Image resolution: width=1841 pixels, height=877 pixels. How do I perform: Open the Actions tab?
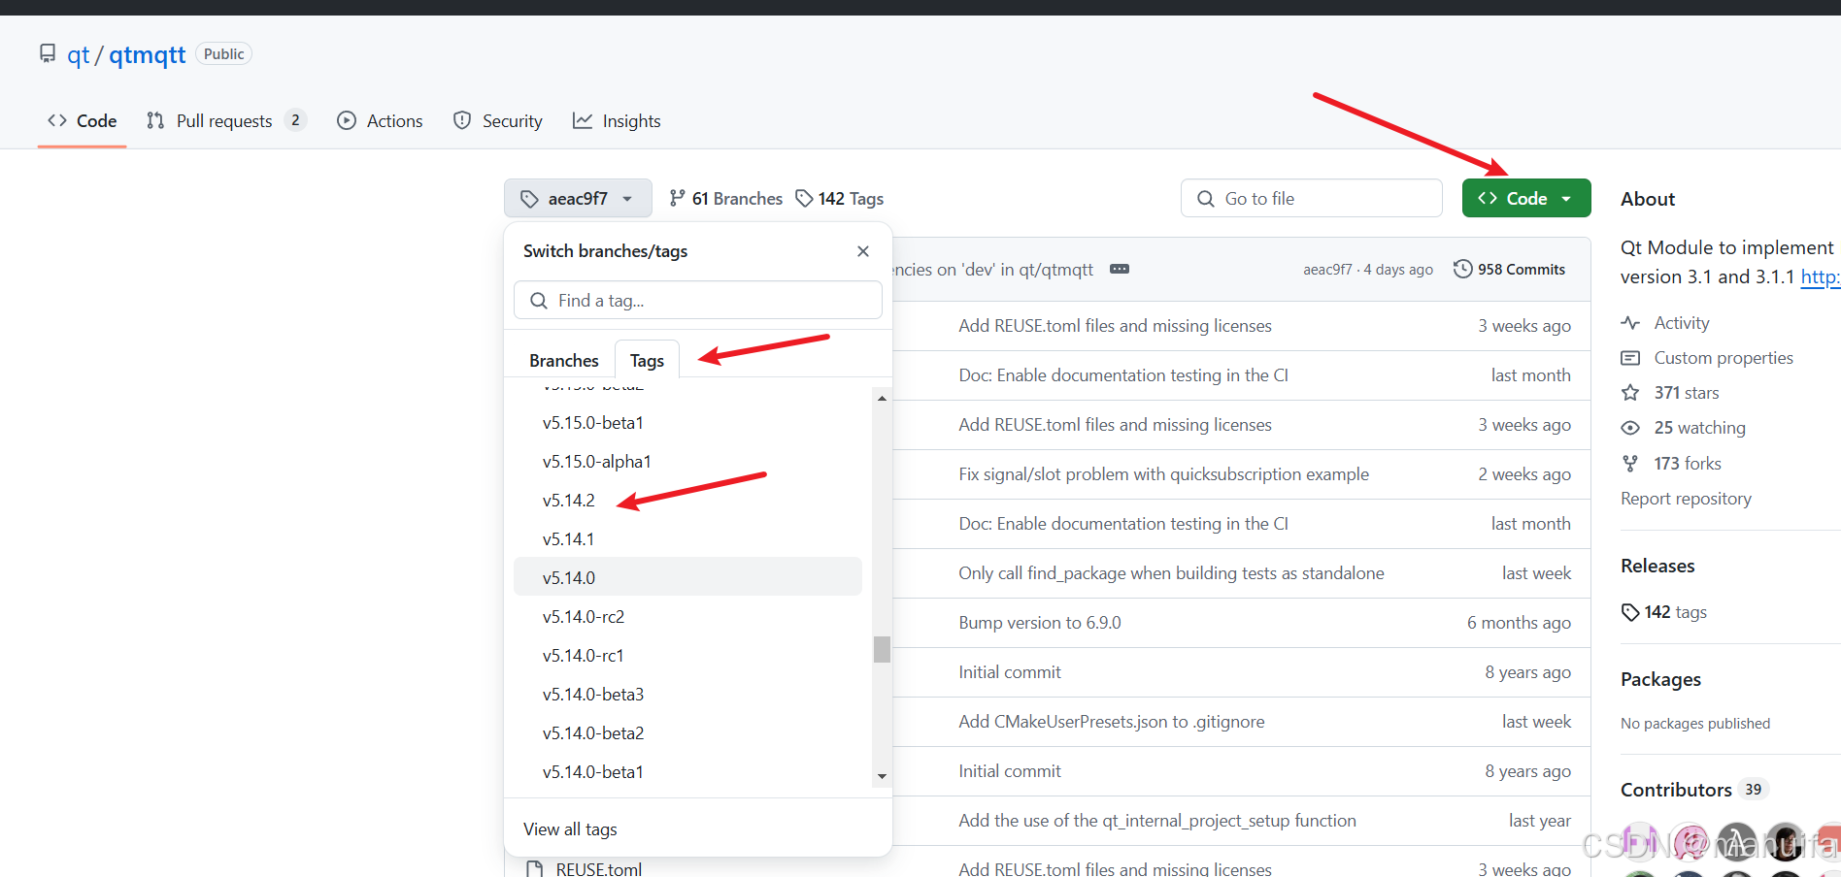coord(380,121)
